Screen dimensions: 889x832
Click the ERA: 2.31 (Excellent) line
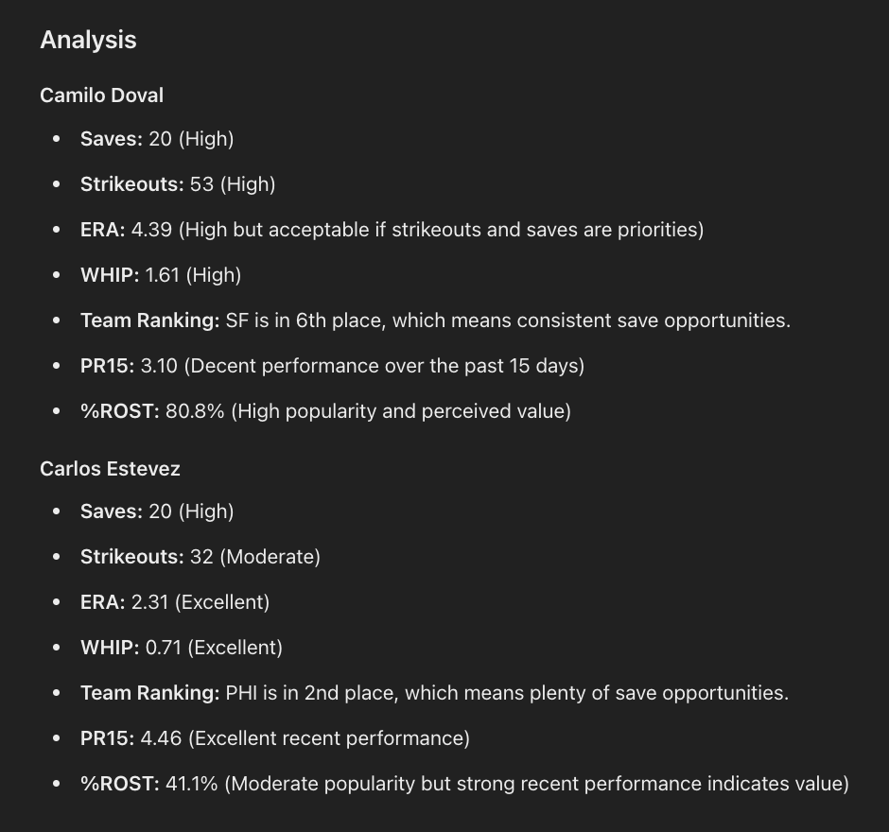174,602
